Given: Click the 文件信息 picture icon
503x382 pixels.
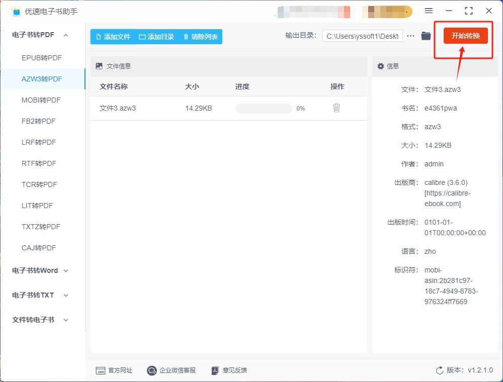Looking at the screenshot, I should (x=99, y=66).
